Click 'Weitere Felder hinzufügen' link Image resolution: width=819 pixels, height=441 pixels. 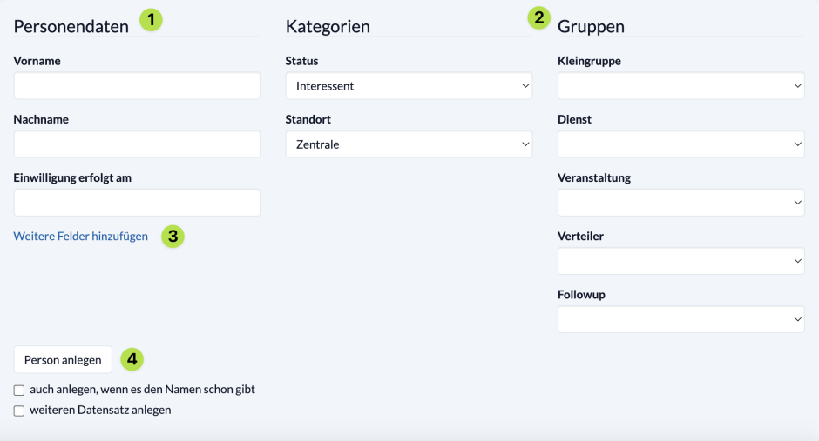[80, 236]
